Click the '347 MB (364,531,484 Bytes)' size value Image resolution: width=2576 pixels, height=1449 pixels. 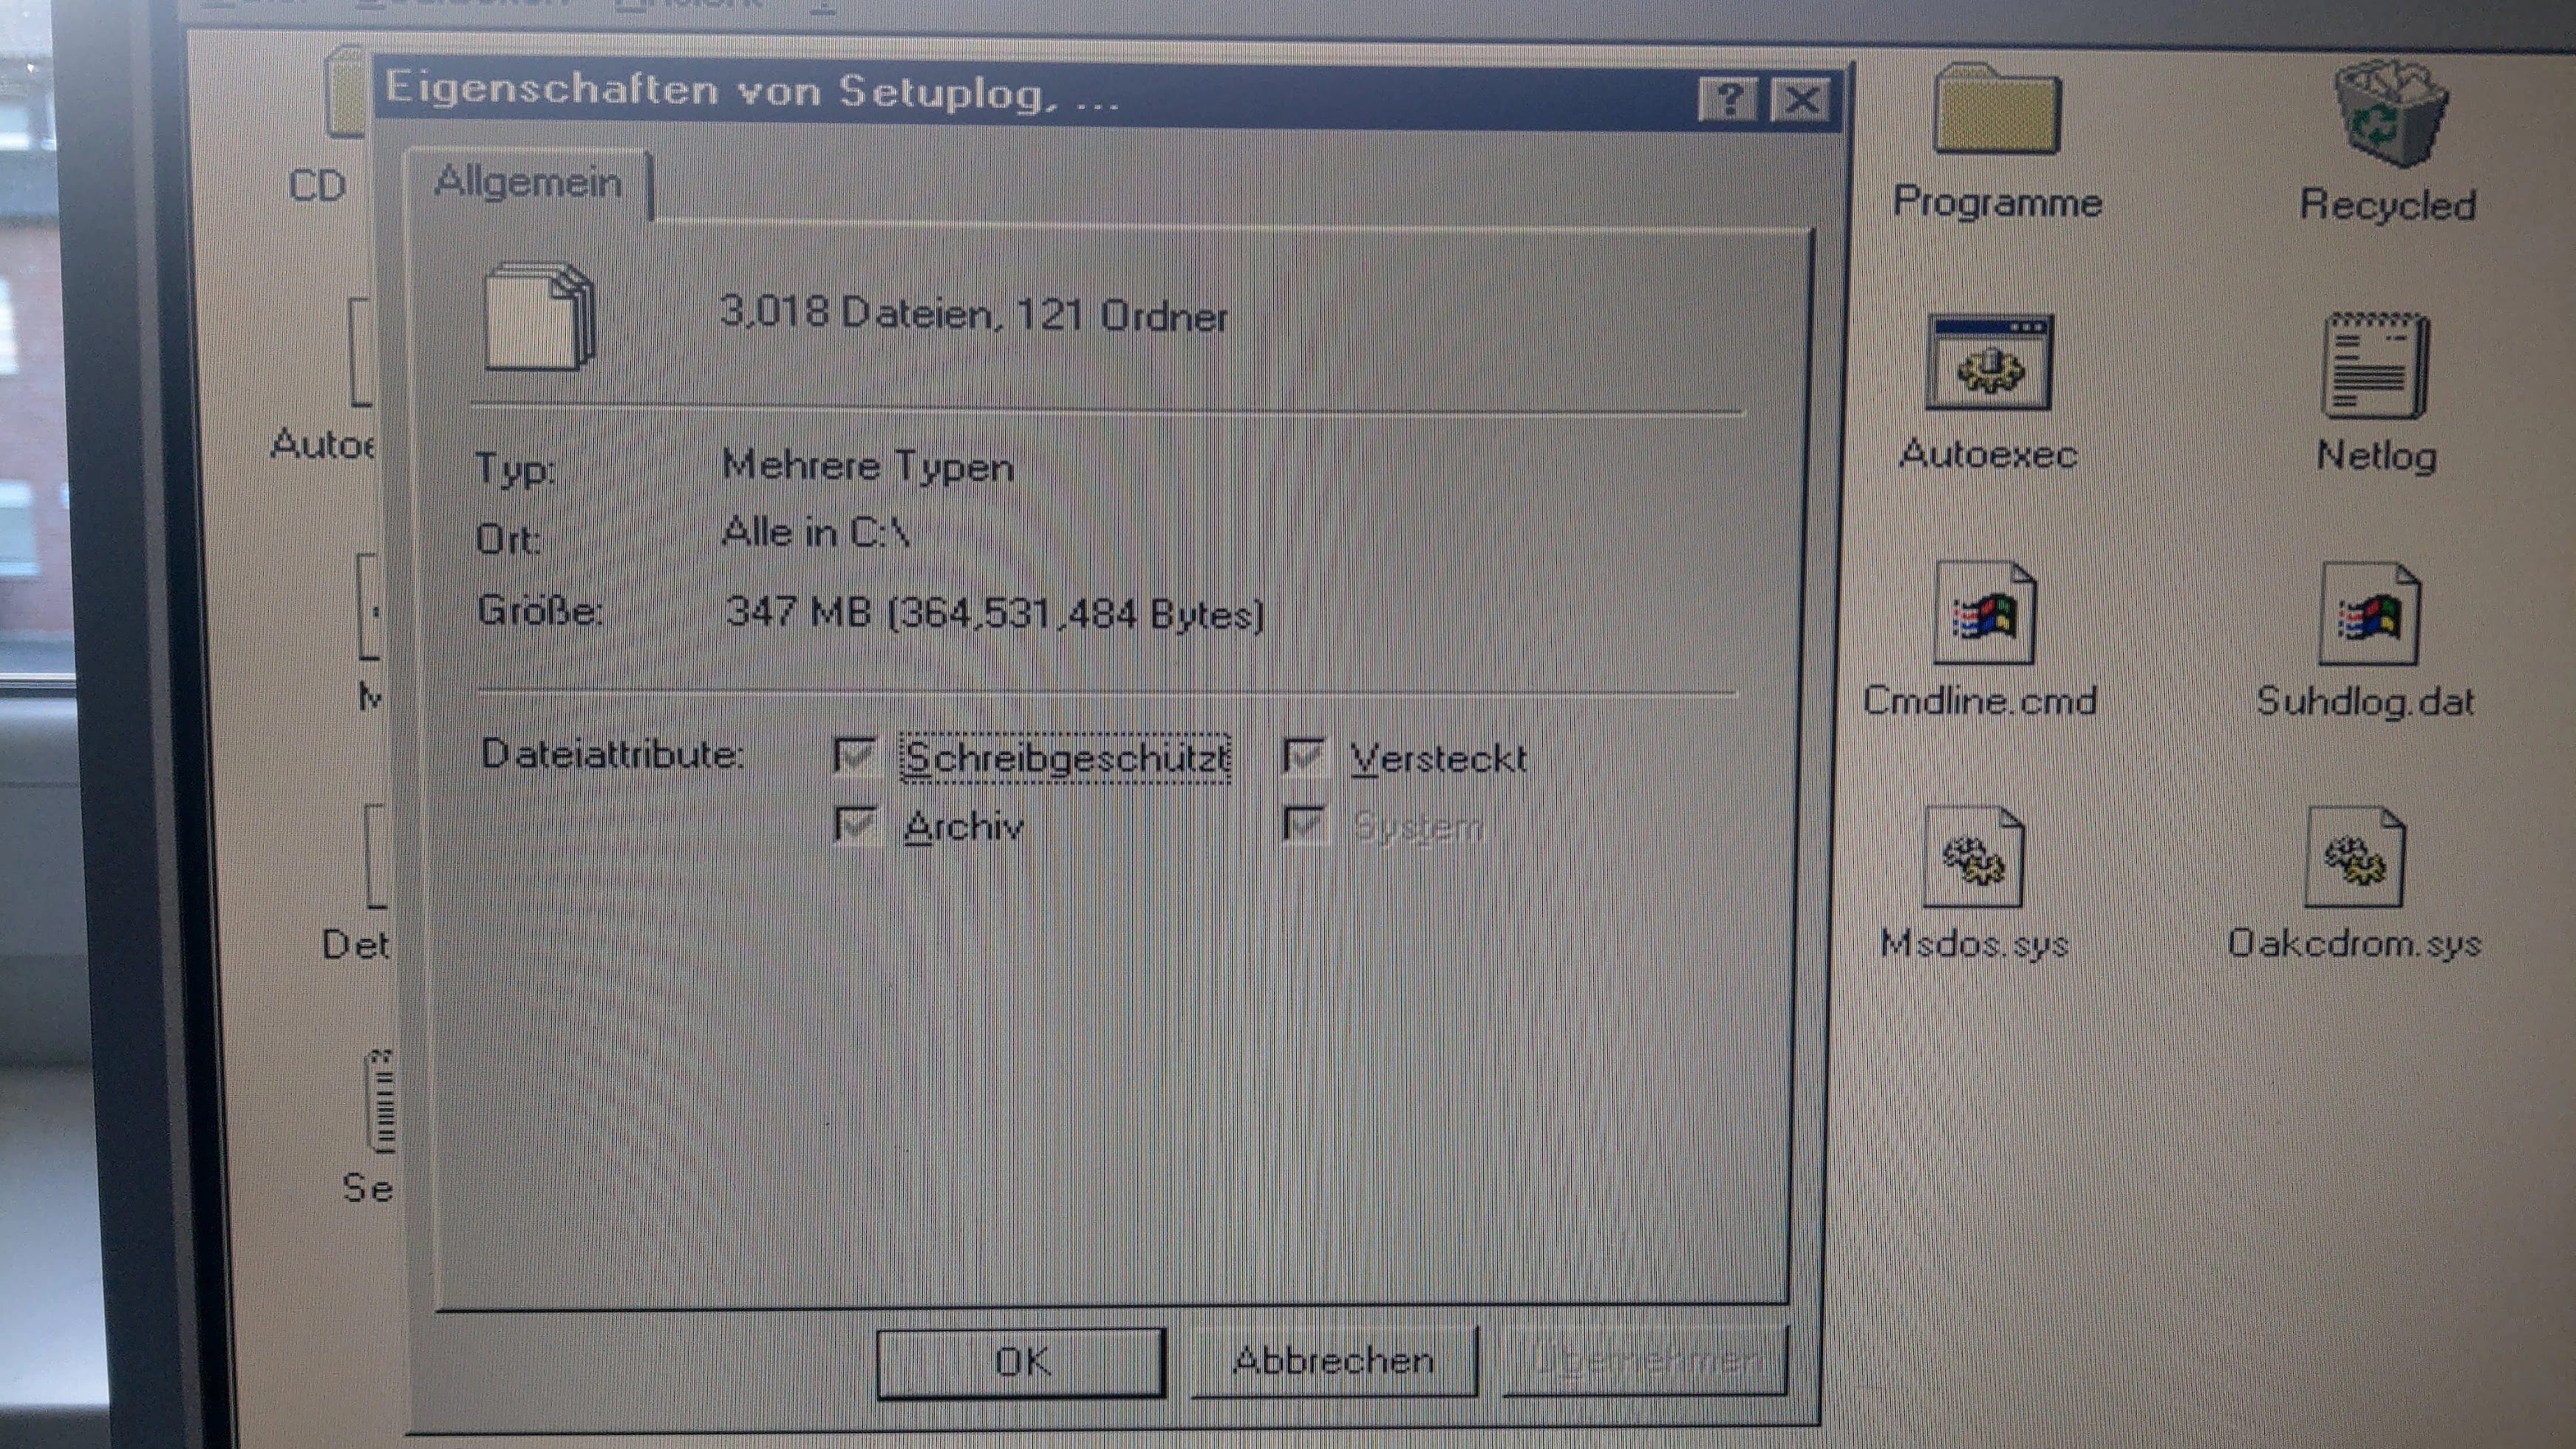[995, 612]
